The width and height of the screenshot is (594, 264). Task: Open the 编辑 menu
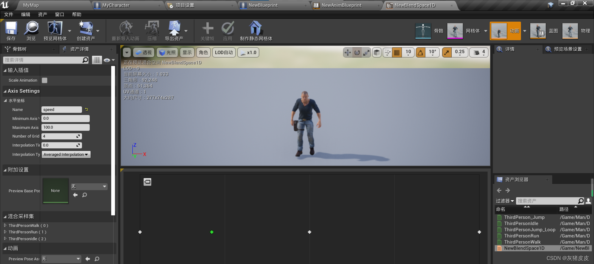tap(26, 15)
